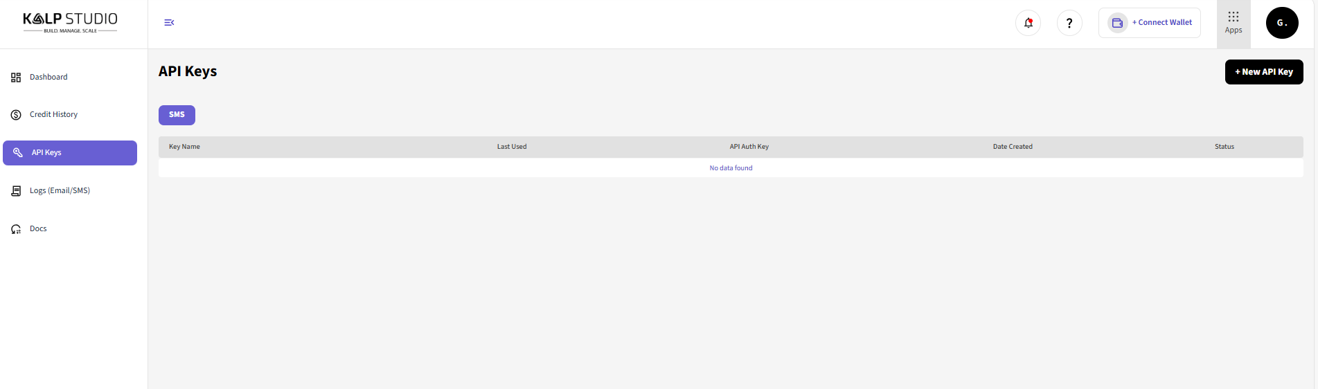Click the Dashboard grid icon

16,78
